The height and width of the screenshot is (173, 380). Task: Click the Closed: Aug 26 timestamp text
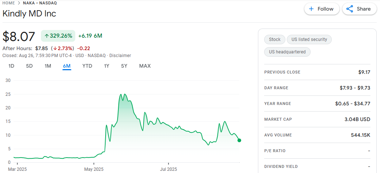(37, 56)
